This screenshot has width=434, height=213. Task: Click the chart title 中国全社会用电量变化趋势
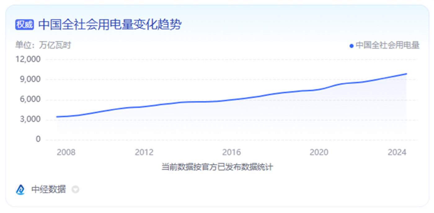pyautogui.click(x=110, y=25)
